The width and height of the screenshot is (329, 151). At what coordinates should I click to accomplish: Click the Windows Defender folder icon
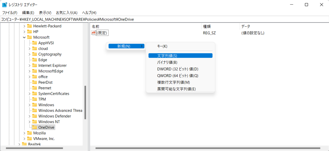[x=34, y=116]
